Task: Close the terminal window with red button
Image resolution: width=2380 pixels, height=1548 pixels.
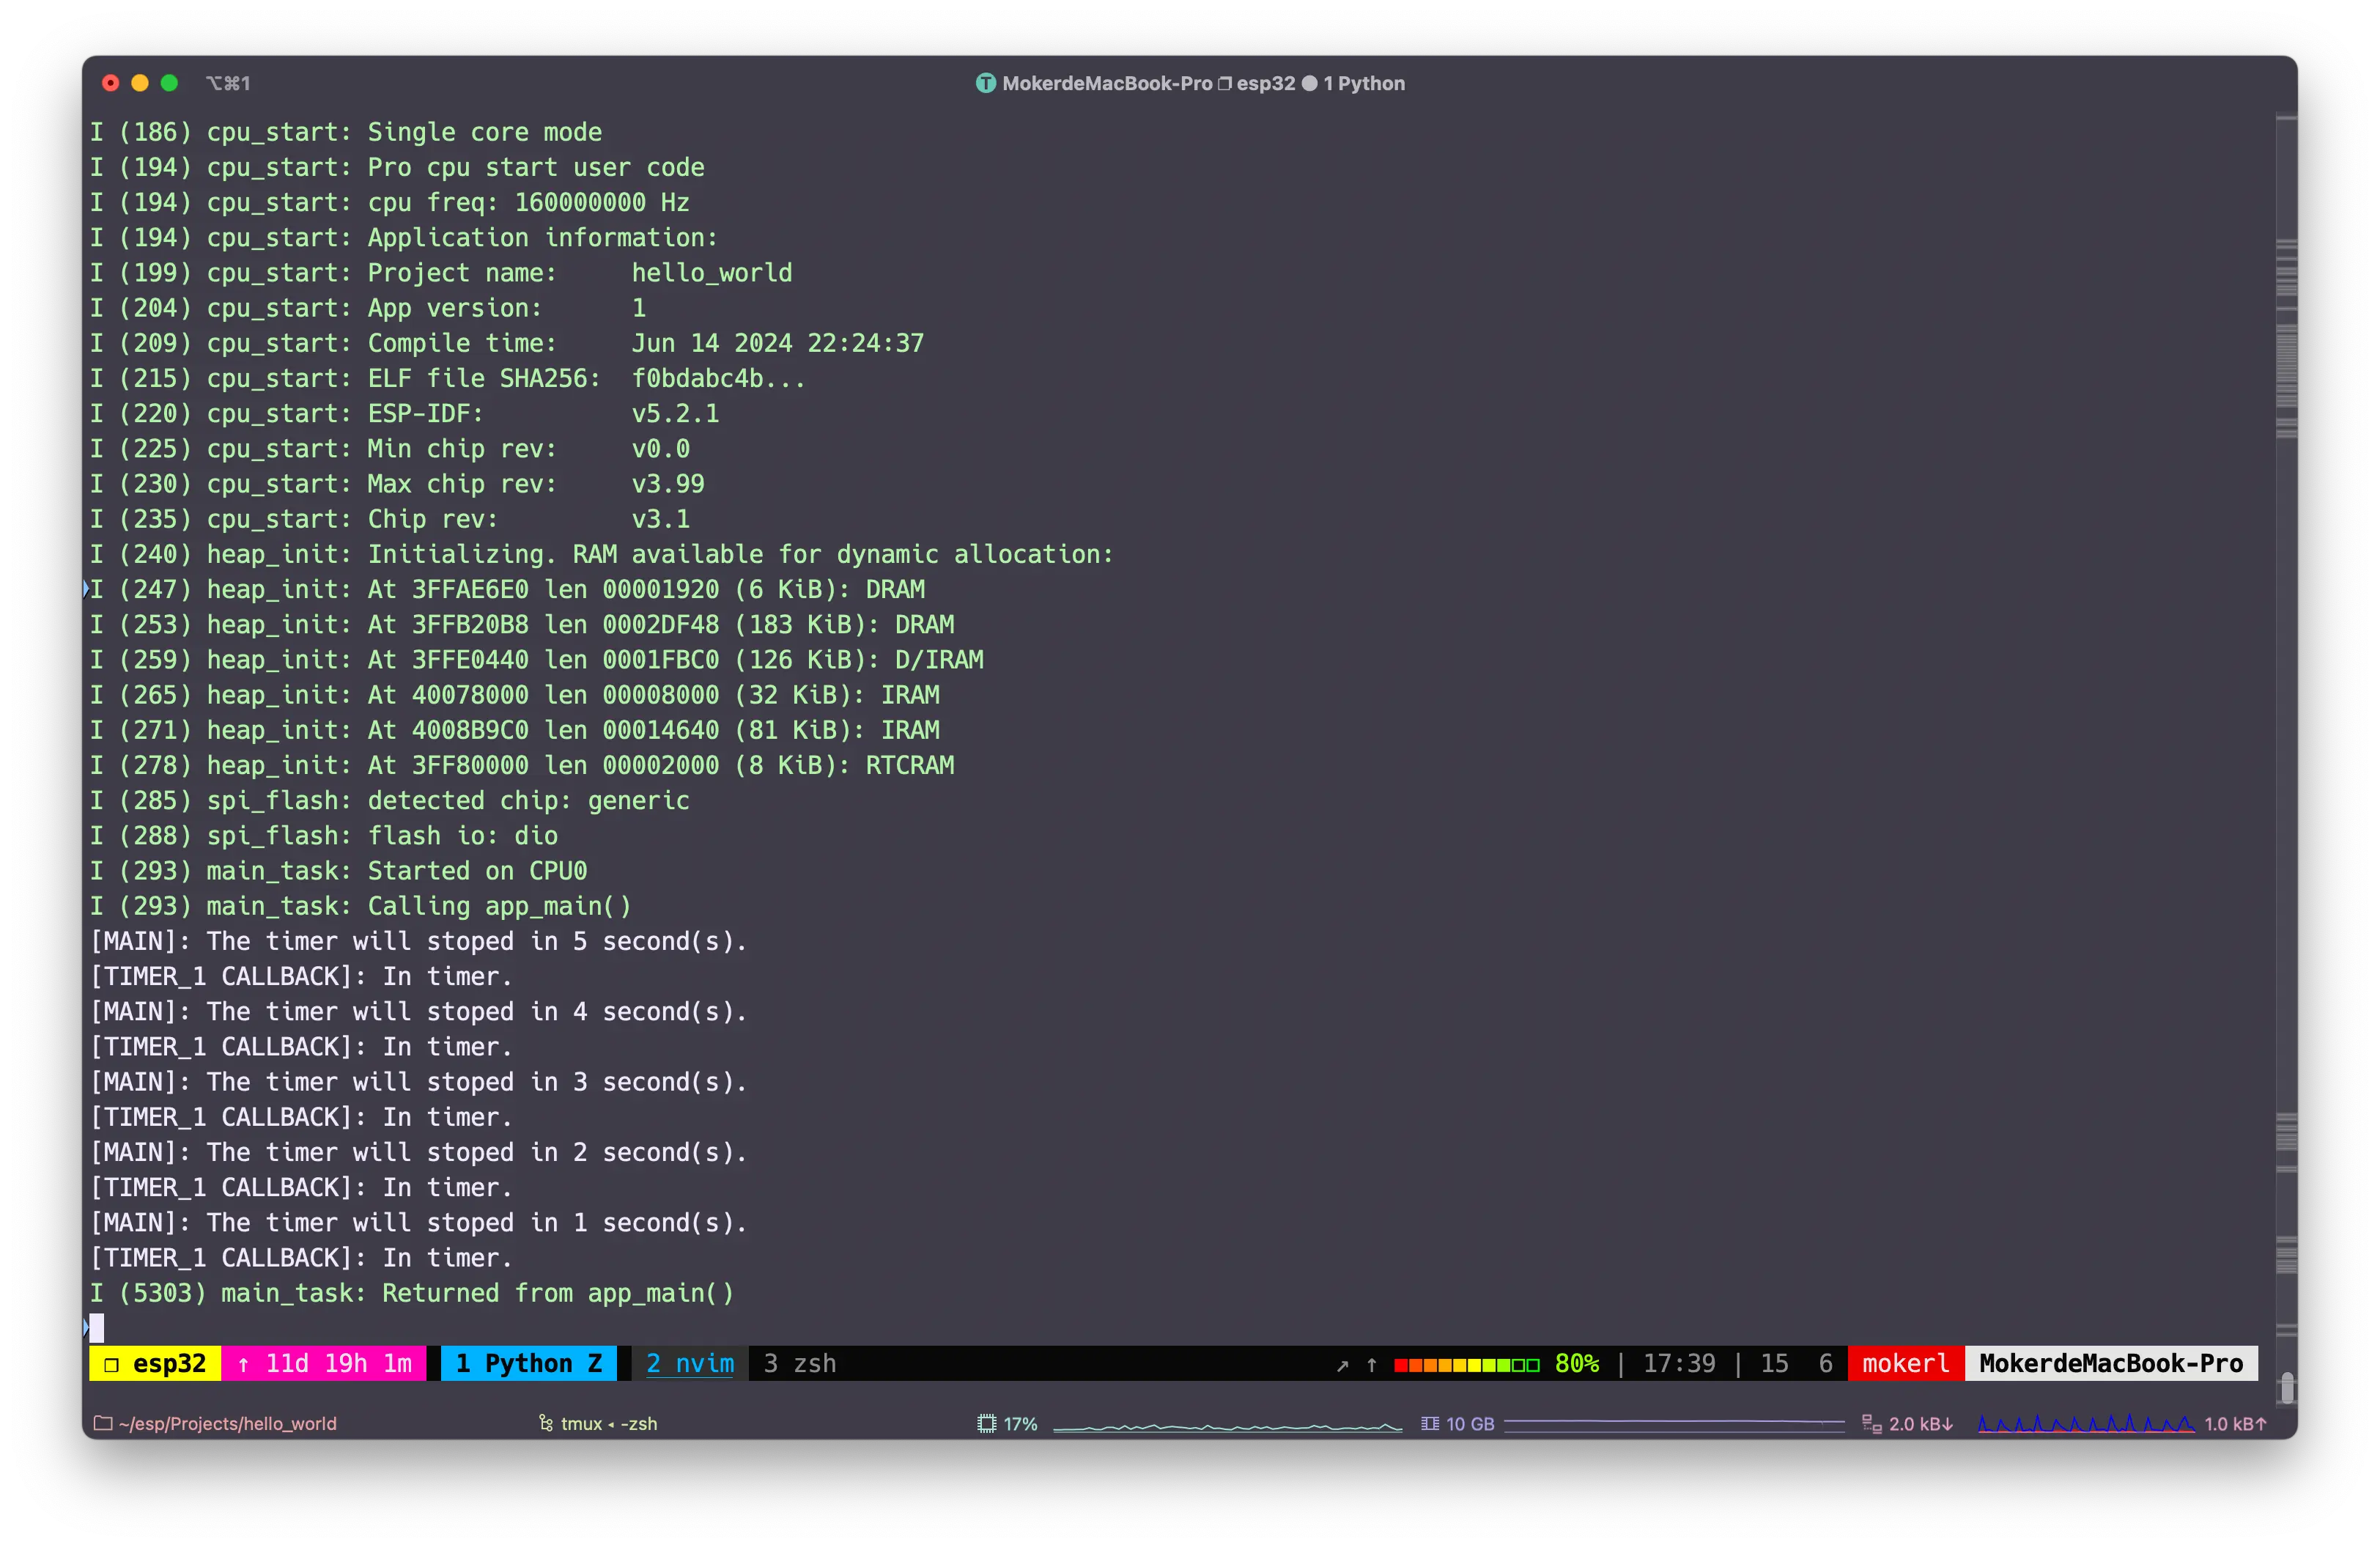Action: click(x=111, y=83)
